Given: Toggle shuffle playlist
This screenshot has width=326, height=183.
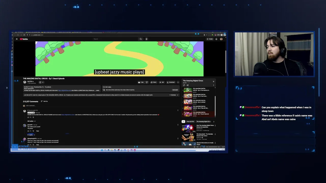Looking at the screenshot, I should [187, 85].
